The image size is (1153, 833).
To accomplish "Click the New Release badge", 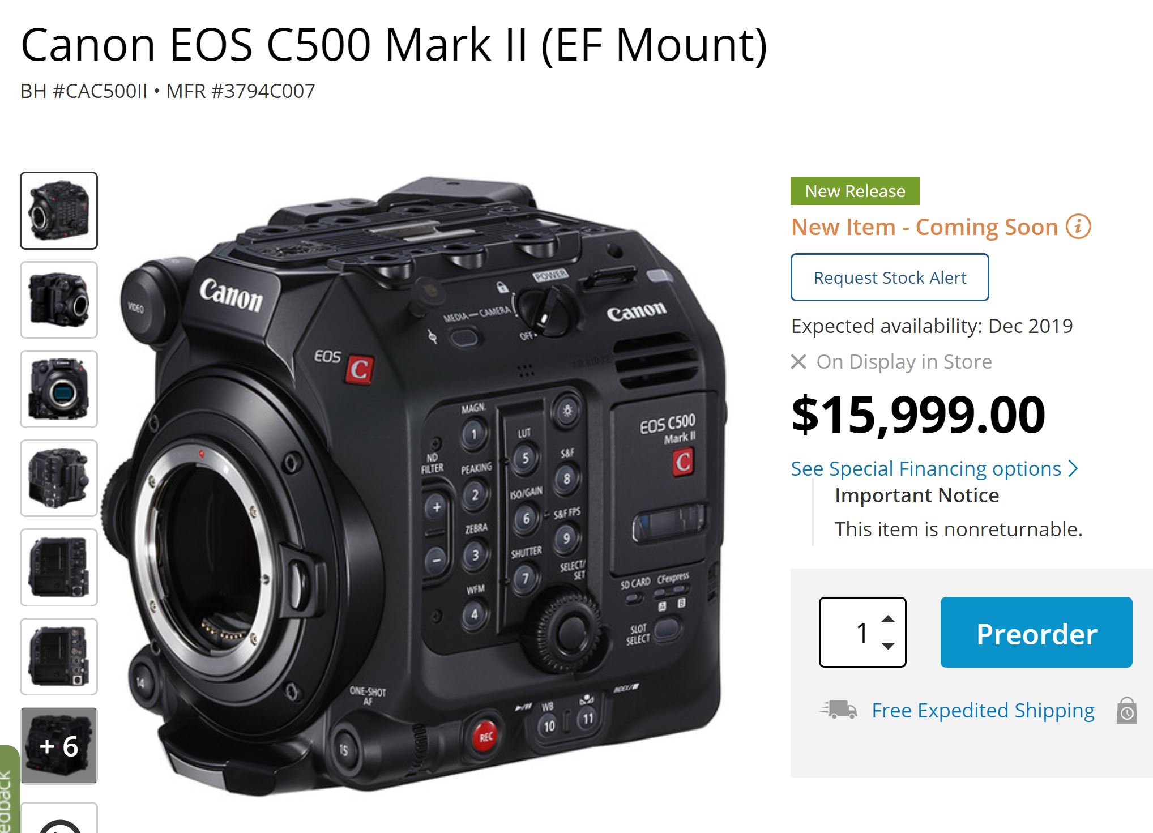I will pyautogui.click(x=855, y=191).
